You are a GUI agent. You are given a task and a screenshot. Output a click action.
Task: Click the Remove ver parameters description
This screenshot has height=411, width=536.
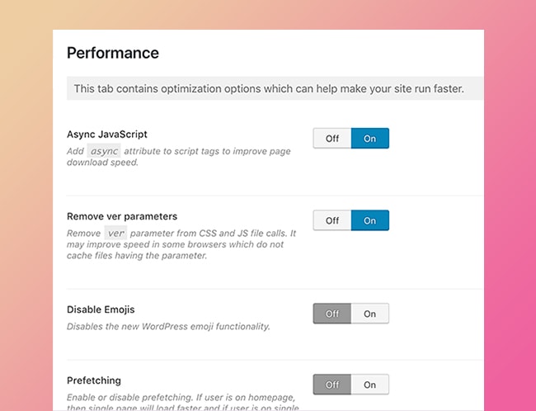pyautogui.click(x=181, y=244)
